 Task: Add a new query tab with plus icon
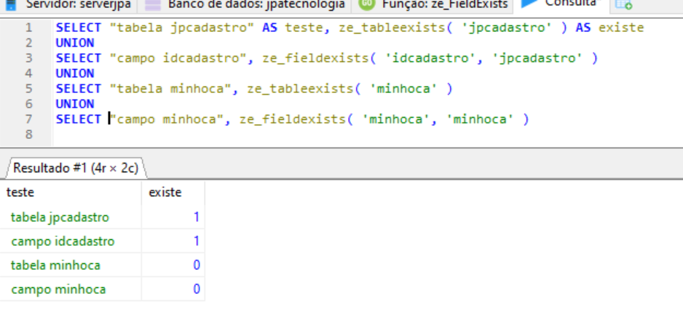pos(623,4)
